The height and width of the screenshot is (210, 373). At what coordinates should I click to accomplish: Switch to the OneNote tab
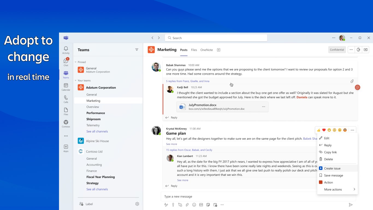point(206,50)
